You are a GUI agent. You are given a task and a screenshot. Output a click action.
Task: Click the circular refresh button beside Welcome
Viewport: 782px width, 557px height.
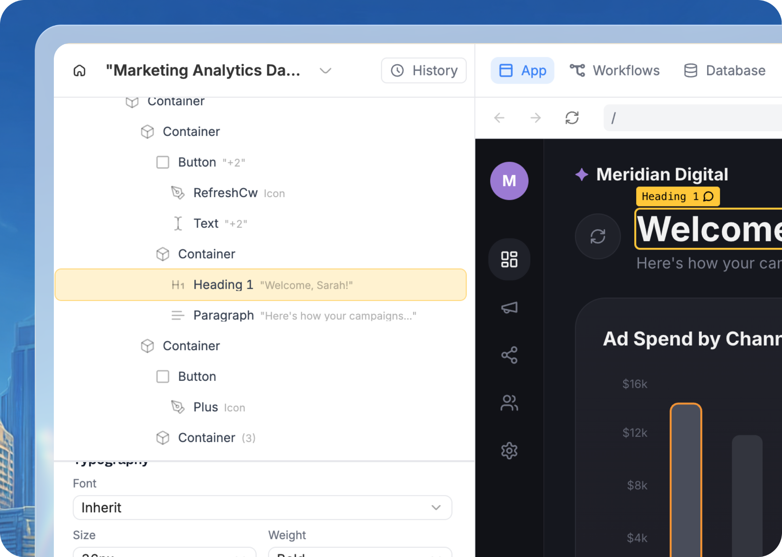coord(598,236)
